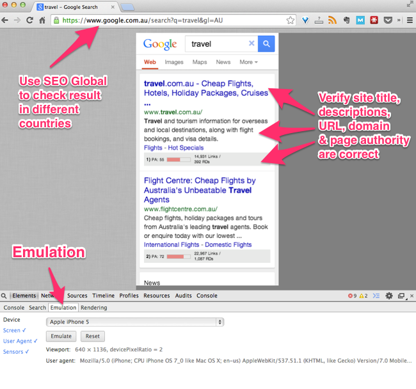
Task: Click the browser forward arrow
Action: click(17, 20)
